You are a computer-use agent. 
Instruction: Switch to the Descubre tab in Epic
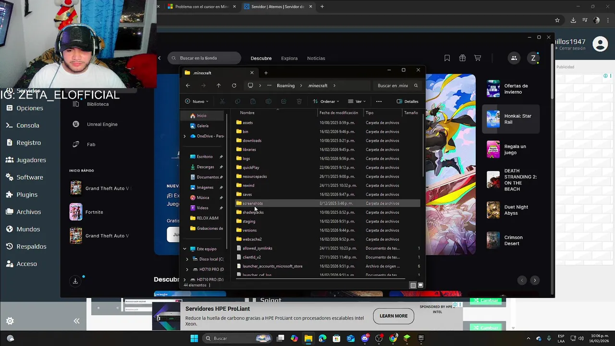(261, 58)
